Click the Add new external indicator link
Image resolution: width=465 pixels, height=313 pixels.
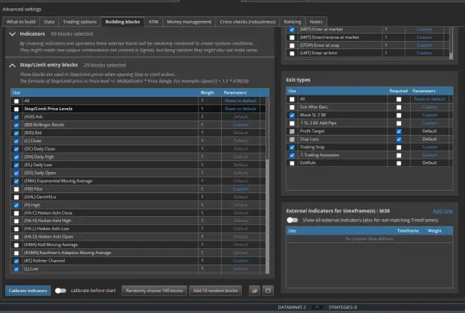[x=443, y=211]
